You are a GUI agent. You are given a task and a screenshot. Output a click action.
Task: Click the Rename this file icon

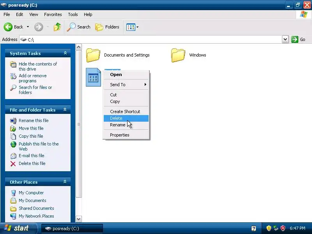[x=13, y=121]
